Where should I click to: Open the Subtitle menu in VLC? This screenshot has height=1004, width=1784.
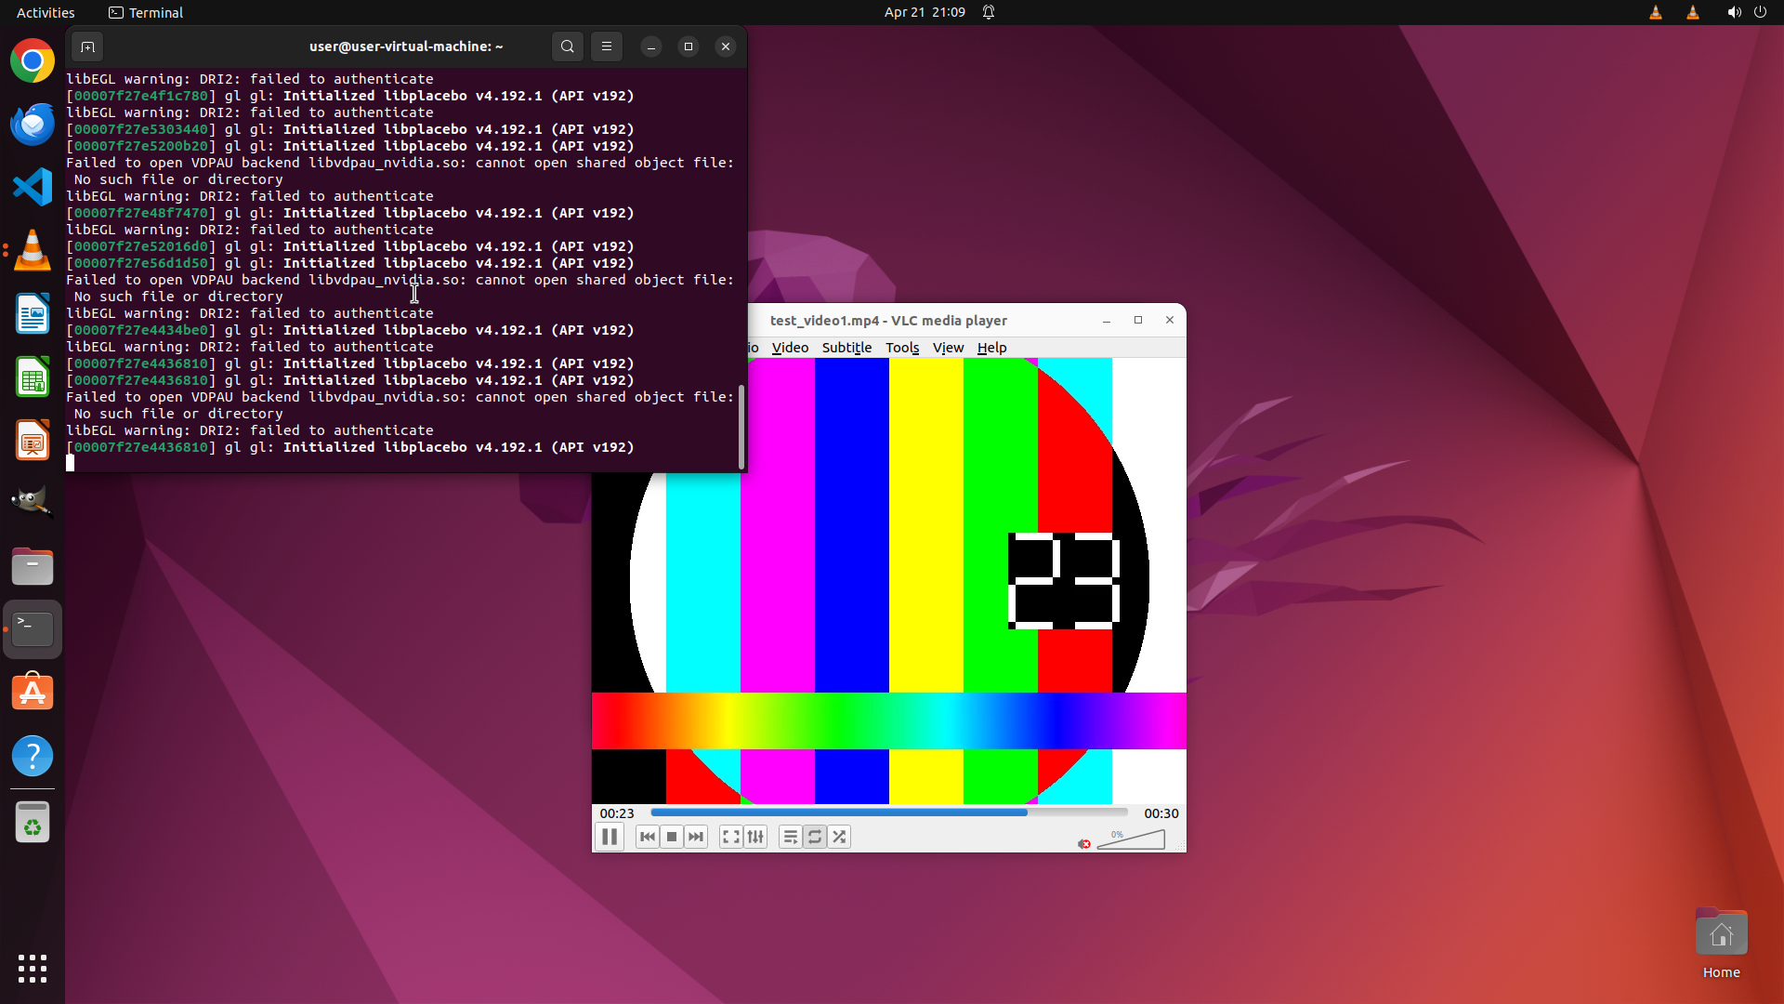[x=846, y=348]
